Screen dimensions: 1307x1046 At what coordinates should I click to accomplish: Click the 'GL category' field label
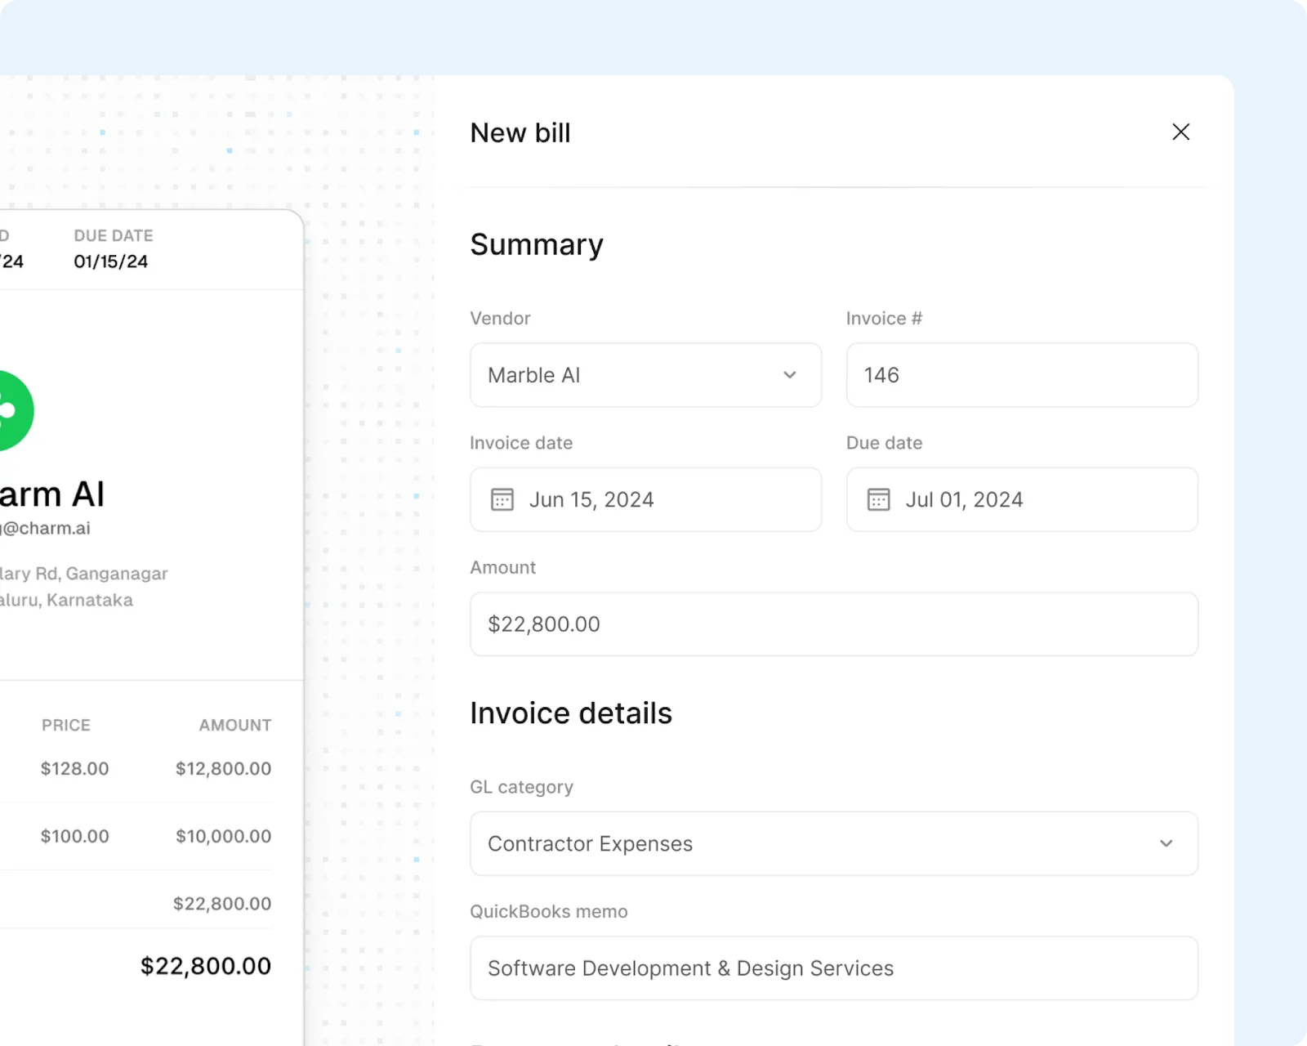[521, 787]
